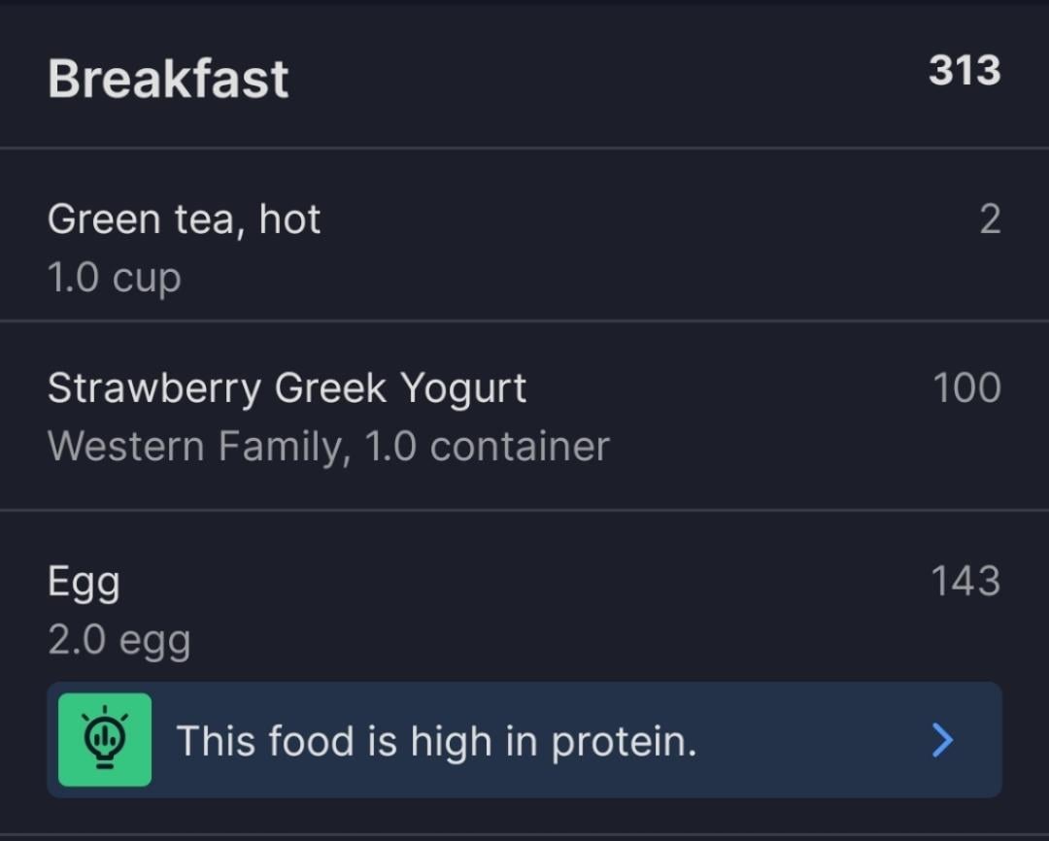Open the 'This food is high in protein' banner
This screenshot has height=841, width=1049.
524,740
